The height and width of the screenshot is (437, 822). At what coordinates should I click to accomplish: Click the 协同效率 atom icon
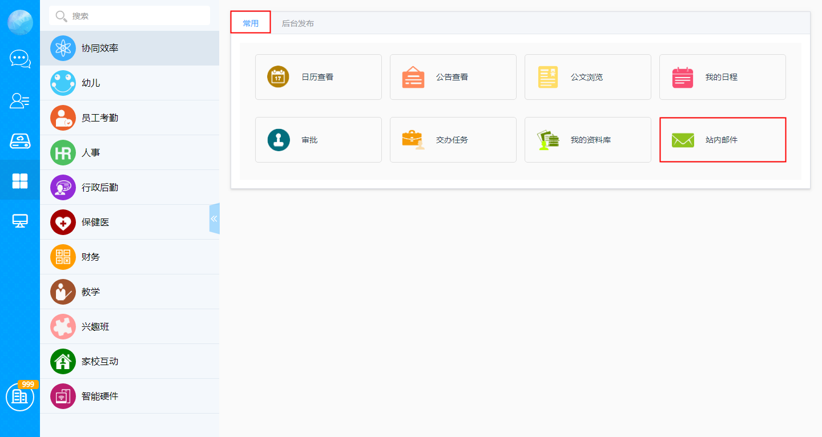point(63,48)
